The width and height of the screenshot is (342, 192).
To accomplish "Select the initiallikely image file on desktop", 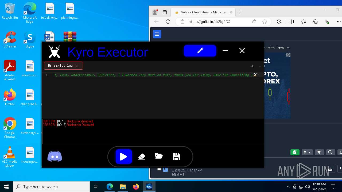I will 50,11.
